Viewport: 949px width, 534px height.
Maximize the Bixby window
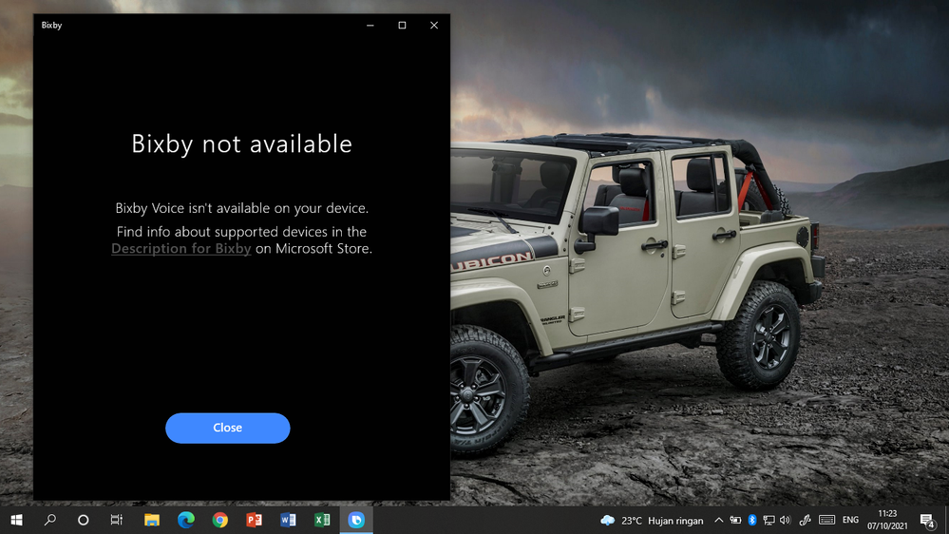tap(402, 26)
